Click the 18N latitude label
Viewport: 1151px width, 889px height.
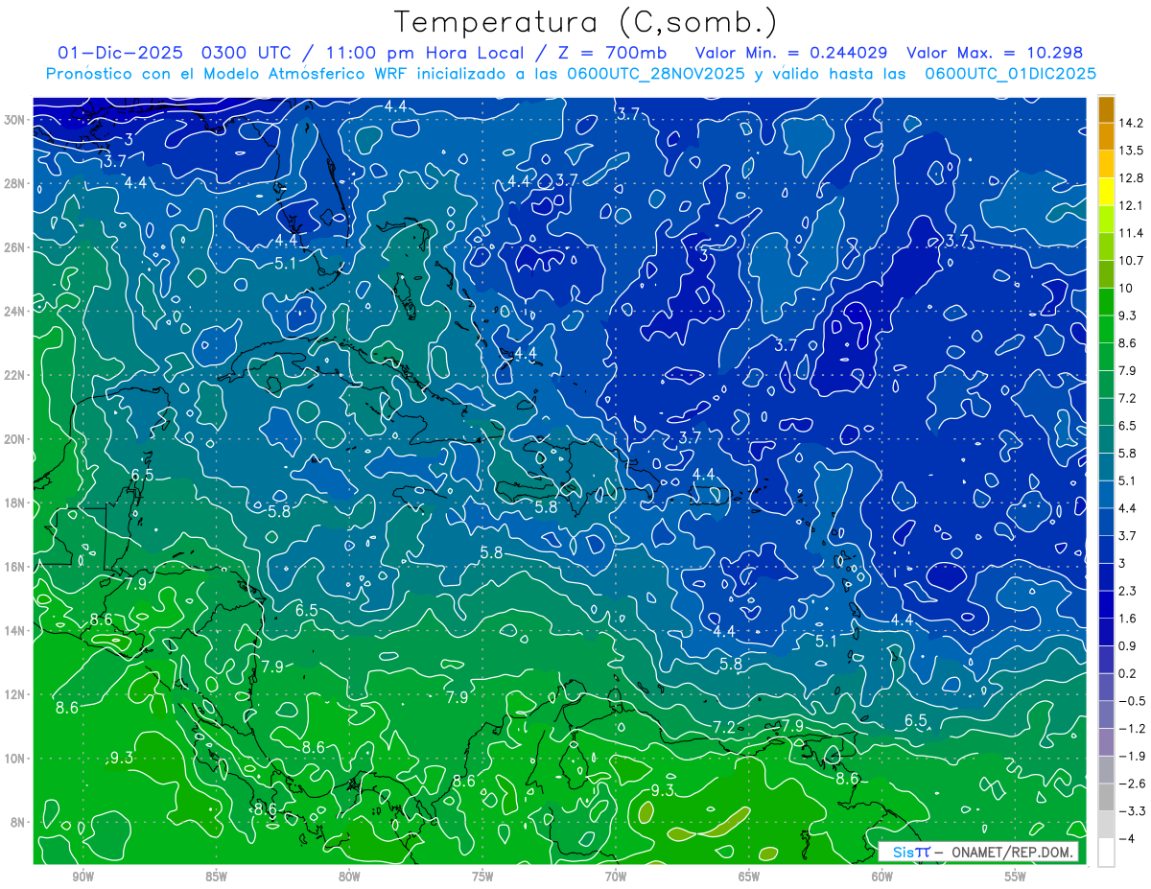(x=15, y=503)
